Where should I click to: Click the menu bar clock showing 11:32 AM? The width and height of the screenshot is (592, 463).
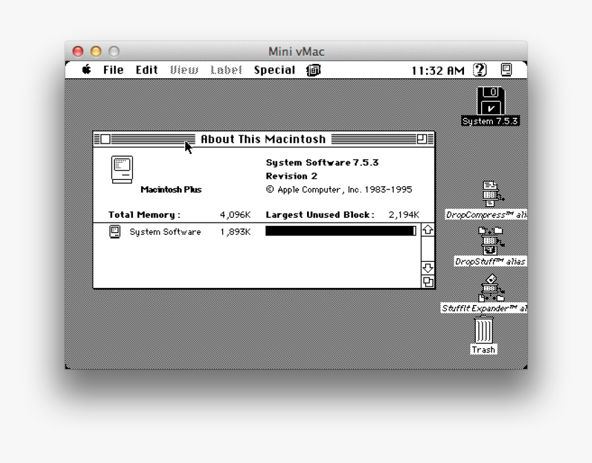438,71
